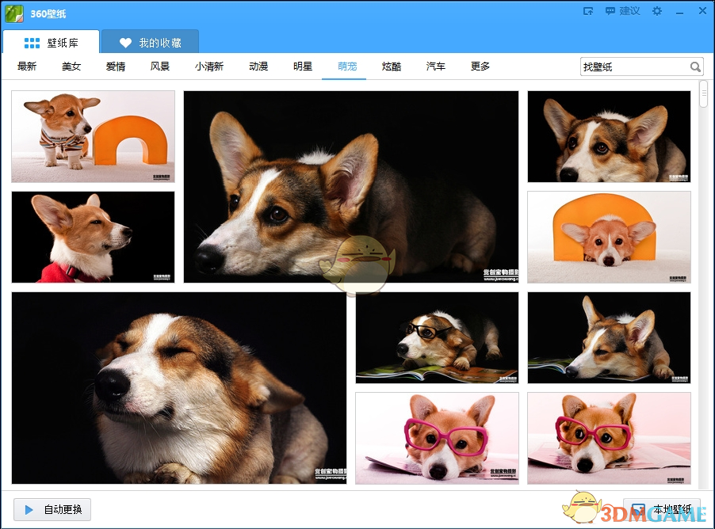Minimize the 360壁纸 window
The image size is (715, 529).
pos(679,12)
